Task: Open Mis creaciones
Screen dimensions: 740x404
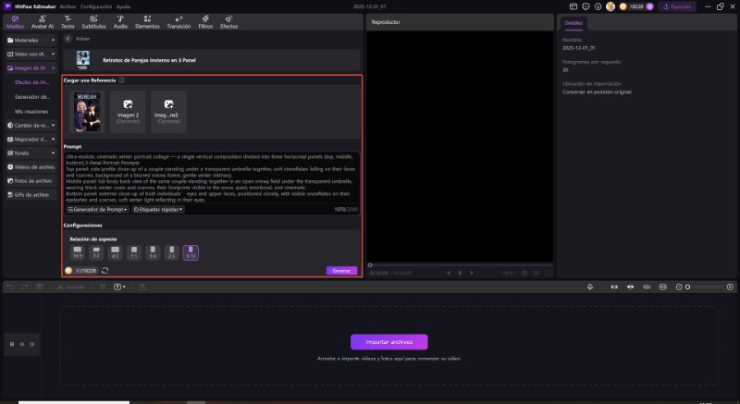Action: coord(31,112)
